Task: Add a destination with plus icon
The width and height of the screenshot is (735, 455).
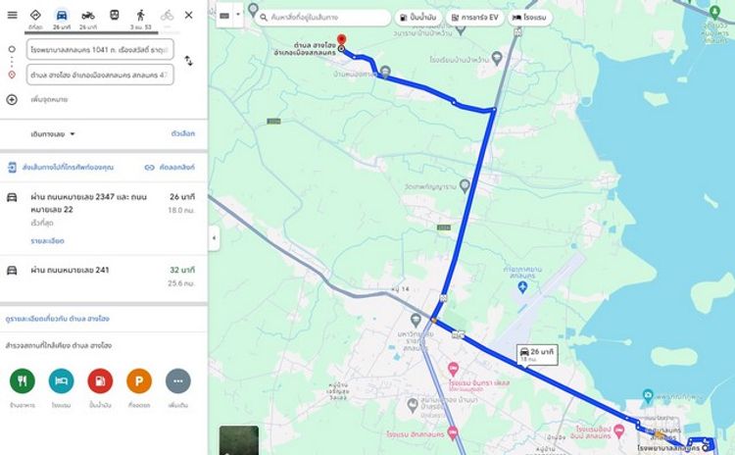Action: click(12, 99)
